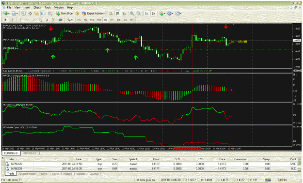The width and height of the screenshot is (303, 183).
Task: Open the Profiles toolbar icon
Action: coord(14,14)
